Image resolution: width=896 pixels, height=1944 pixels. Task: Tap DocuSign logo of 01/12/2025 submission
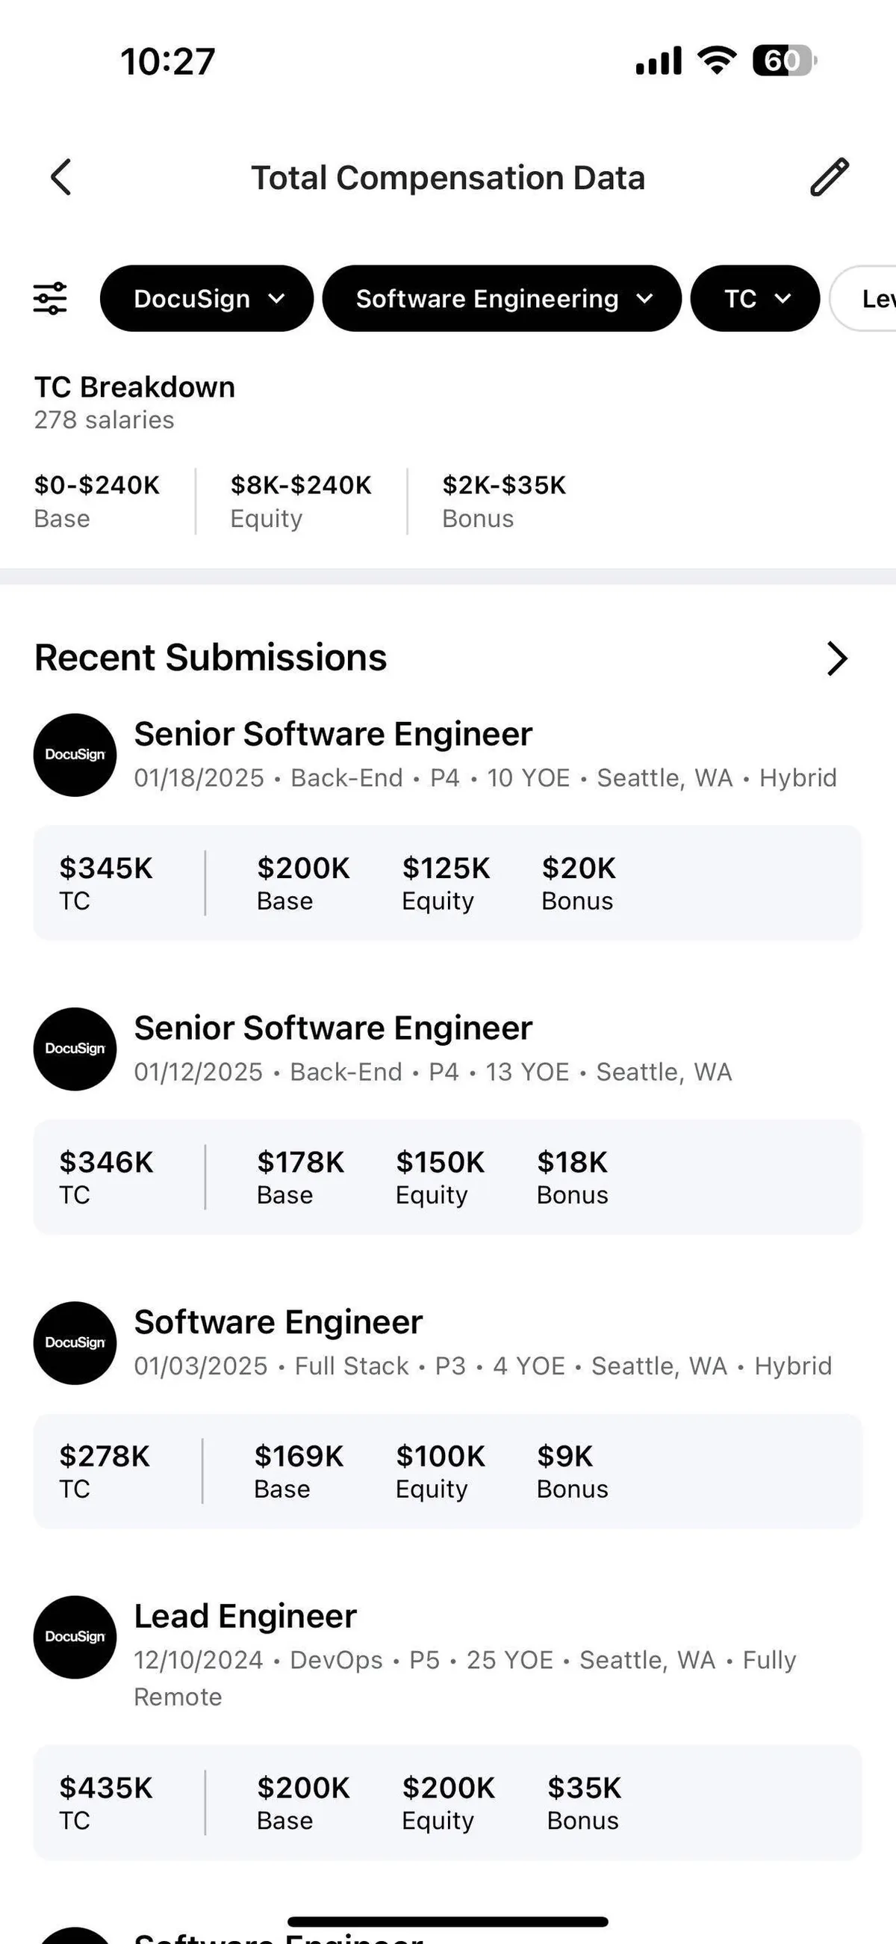point(75,1049)
